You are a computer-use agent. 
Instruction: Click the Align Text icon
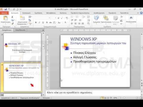[x=88, y=20]
